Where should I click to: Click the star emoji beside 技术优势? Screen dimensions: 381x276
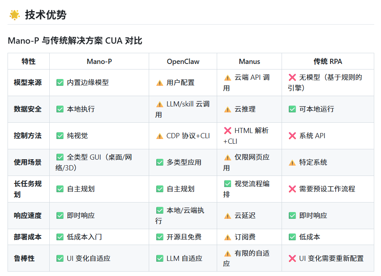(15, 15)
